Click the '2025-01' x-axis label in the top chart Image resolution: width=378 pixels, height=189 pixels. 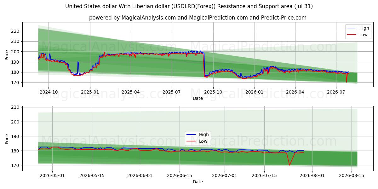pyautogui.click(x=90, y=92)
